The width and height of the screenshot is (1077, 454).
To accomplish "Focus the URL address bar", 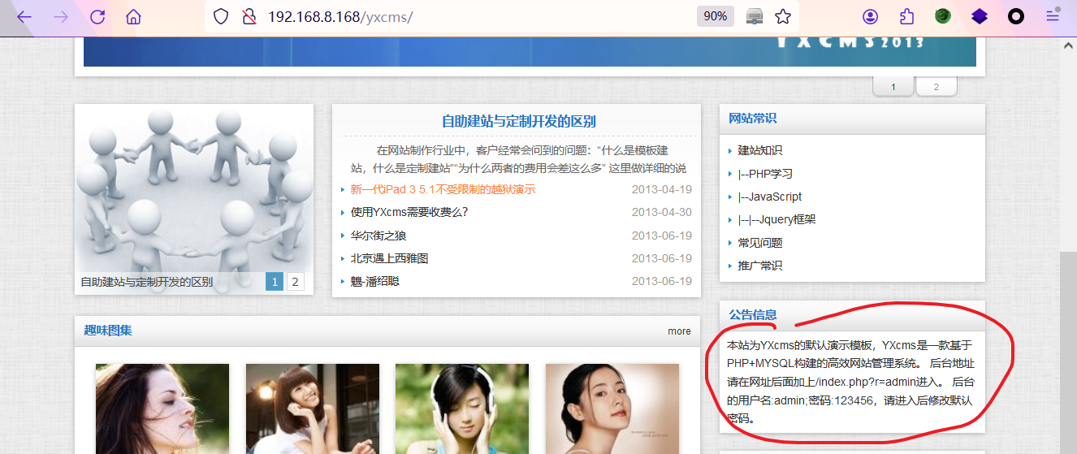I will [471, 16].
